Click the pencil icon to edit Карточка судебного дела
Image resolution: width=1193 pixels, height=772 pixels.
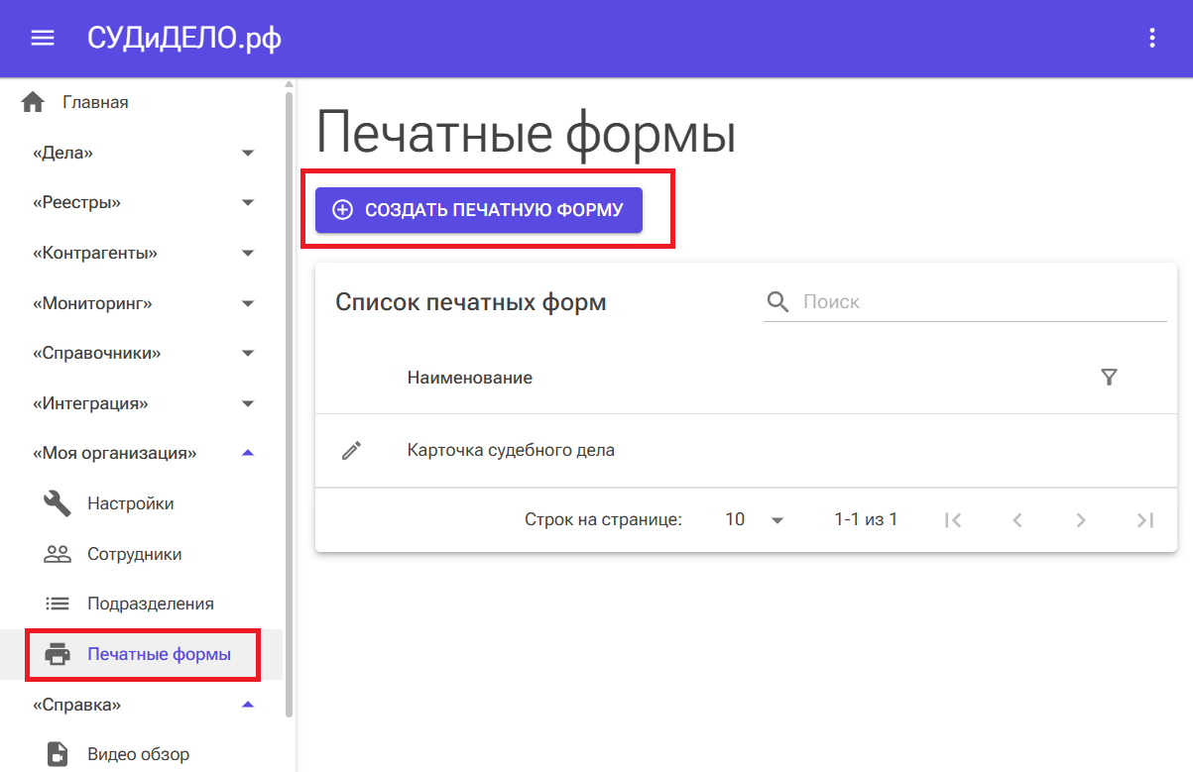(x=349, y=450)
